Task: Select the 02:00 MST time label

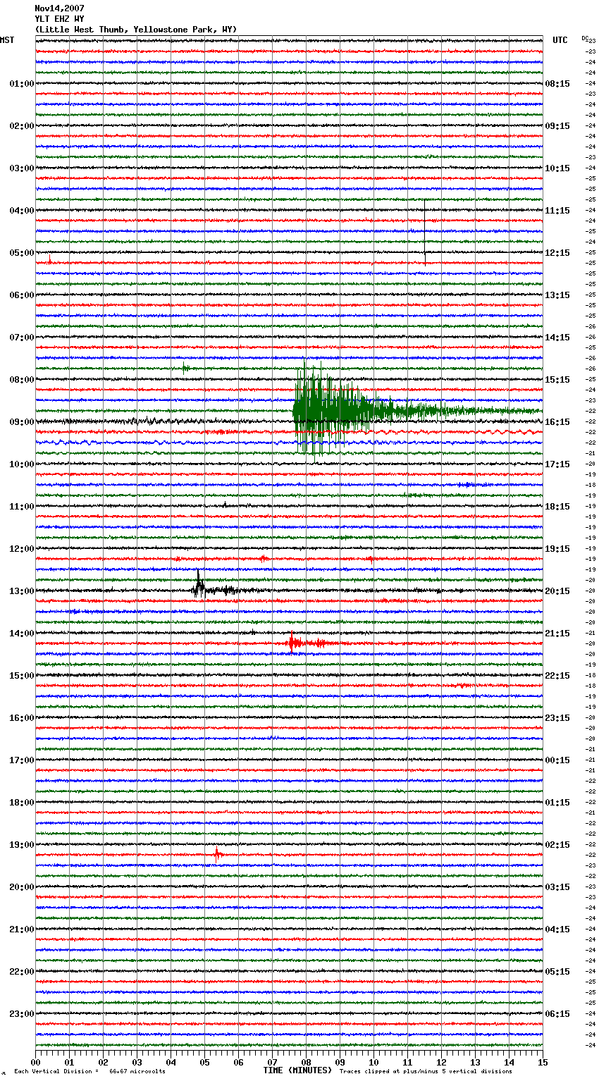Action: pyautogui.click(x=22, y=126)
